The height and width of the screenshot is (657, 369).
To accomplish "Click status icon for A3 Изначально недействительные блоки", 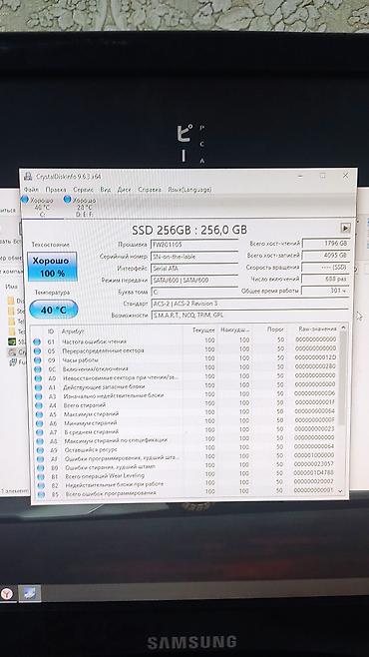I will click(38, 396).
